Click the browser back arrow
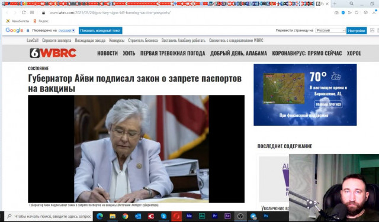The width and height of the screenshot is (379, 222). tap(7, 12)
